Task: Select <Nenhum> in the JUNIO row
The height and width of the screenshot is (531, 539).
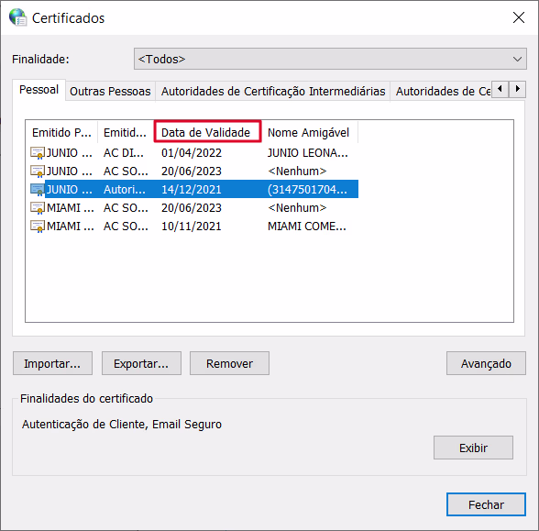Action: pyautogui.click(x=297, y=171)
